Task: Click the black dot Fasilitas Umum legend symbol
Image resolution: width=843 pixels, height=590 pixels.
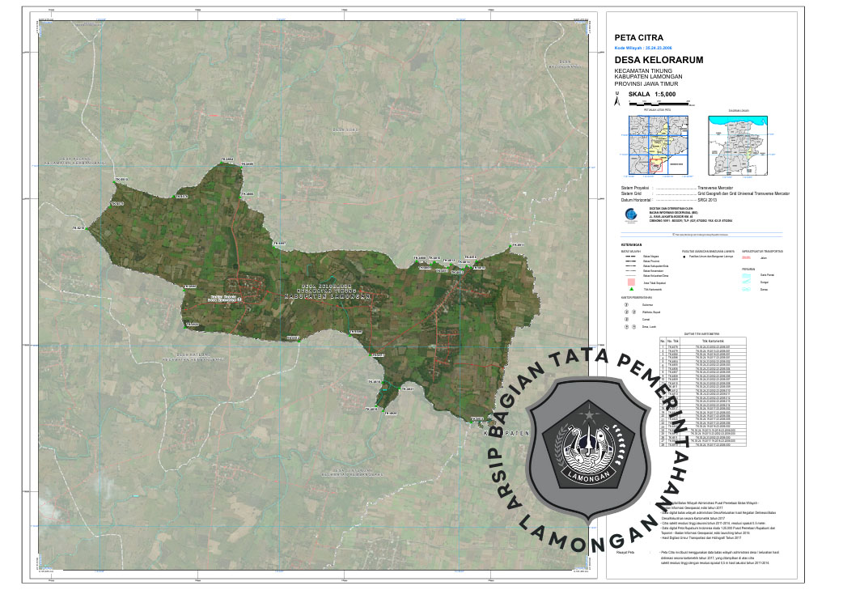Action: [684, 257]
